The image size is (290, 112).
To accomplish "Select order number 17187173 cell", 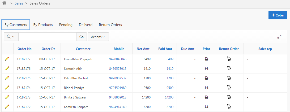I will click(25, 97).
